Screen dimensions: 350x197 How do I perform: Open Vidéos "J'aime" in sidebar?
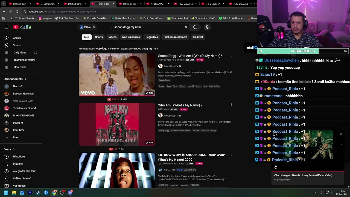(22, 178)
